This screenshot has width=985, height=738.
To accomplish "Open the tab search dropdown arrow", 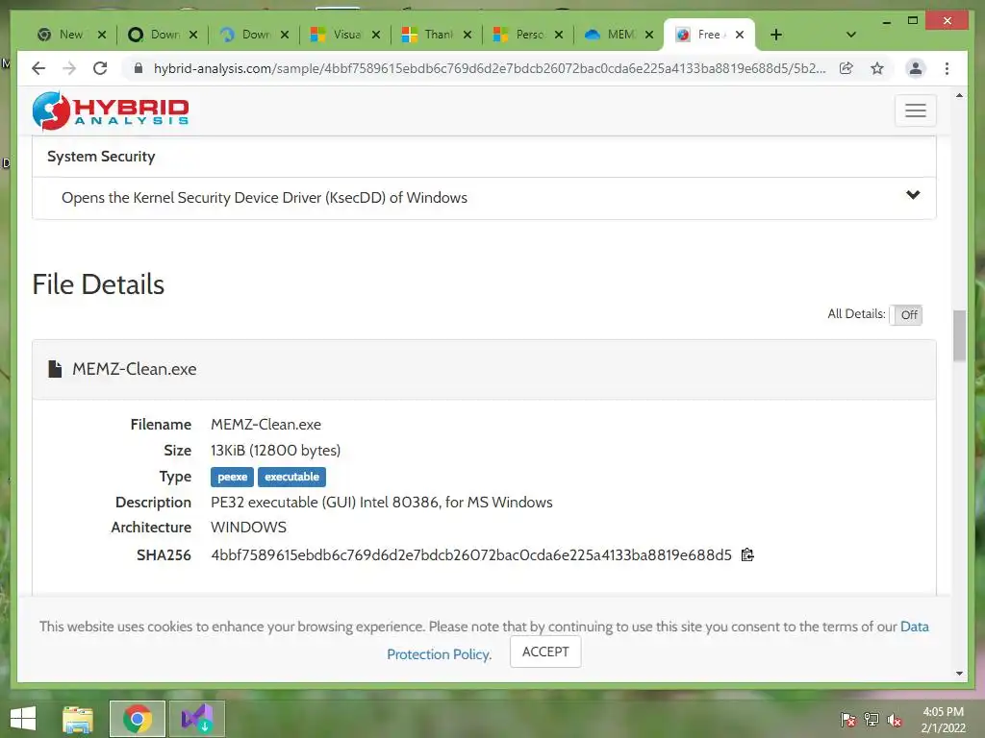I will (x=850, y=35).
